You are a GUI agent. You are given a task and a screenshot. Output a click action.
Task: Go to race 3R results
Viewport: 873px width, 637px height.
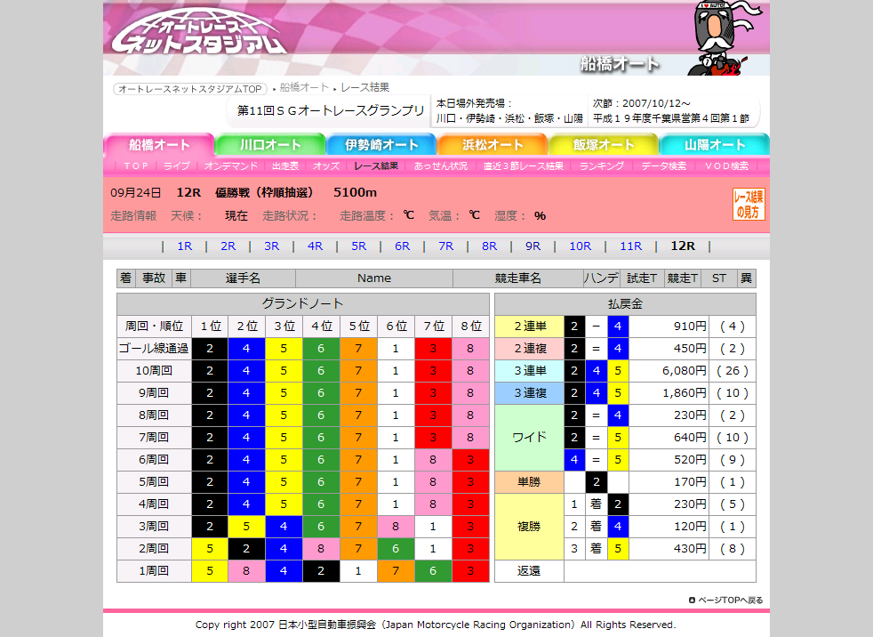(272, 246)
